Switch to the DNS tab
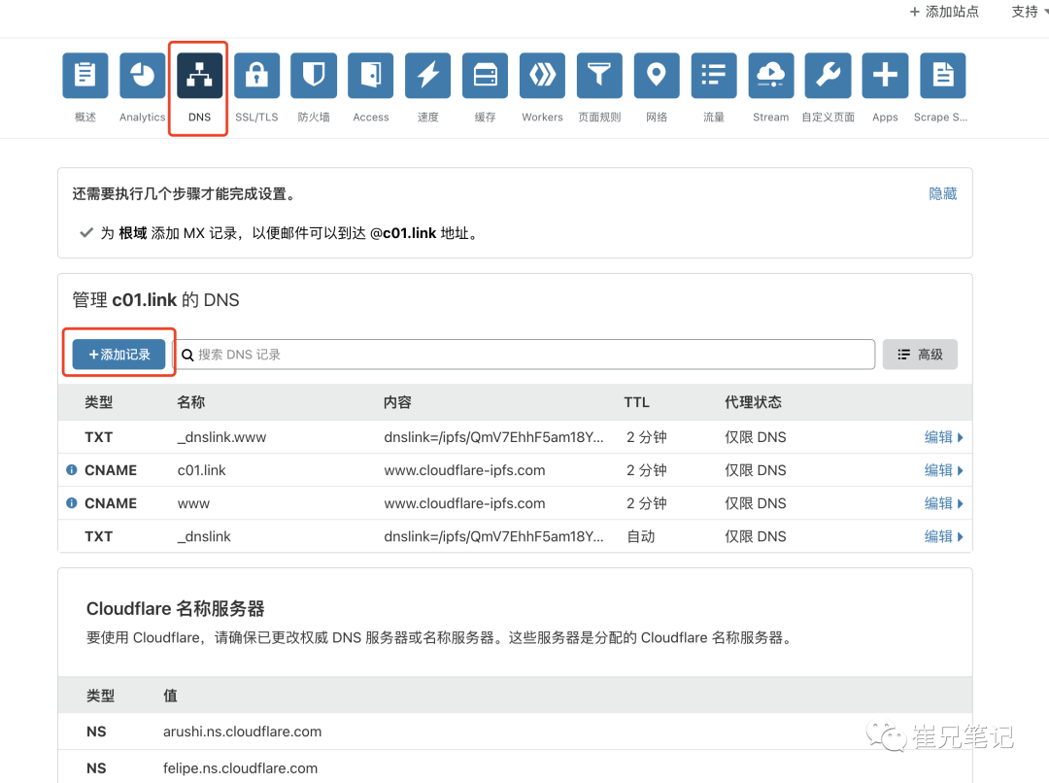Screen dimensions: 1049x783 point(199,76)
